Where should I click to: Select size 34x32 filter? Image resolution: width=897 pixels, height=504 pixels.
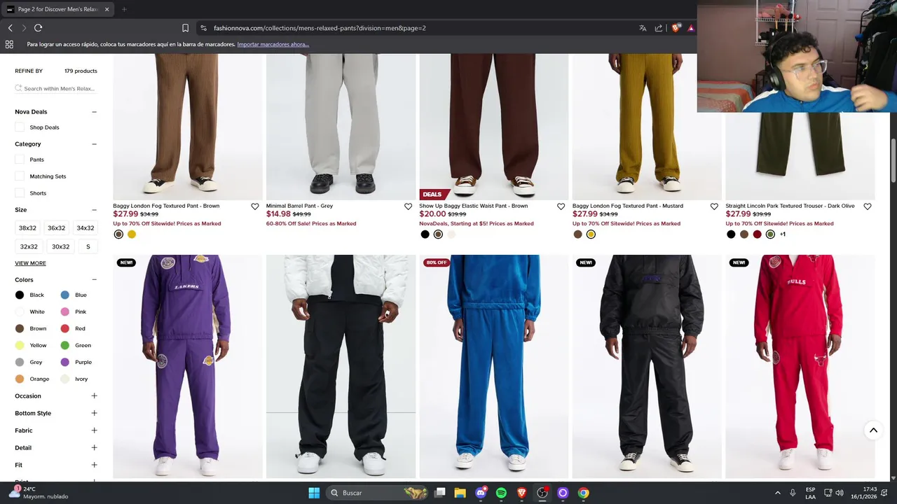point(85,228)
